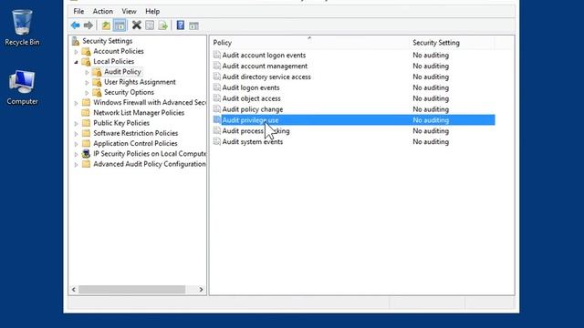Click the Up one level folder icon
Image resolution: width=584 pixels, height=328 pixels.
click(x=106, y=26)
